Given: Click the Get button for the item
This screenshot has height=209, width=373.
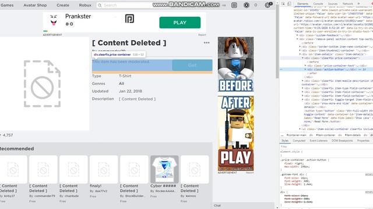Looking at the screenshot, I should point(192,65).
